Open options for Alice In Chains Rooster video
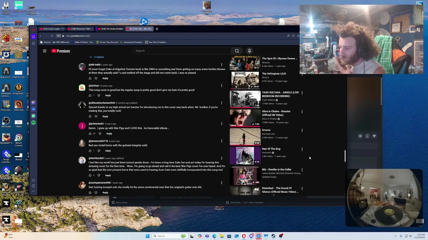Screen dimensions: 428x240 (302, 112)
